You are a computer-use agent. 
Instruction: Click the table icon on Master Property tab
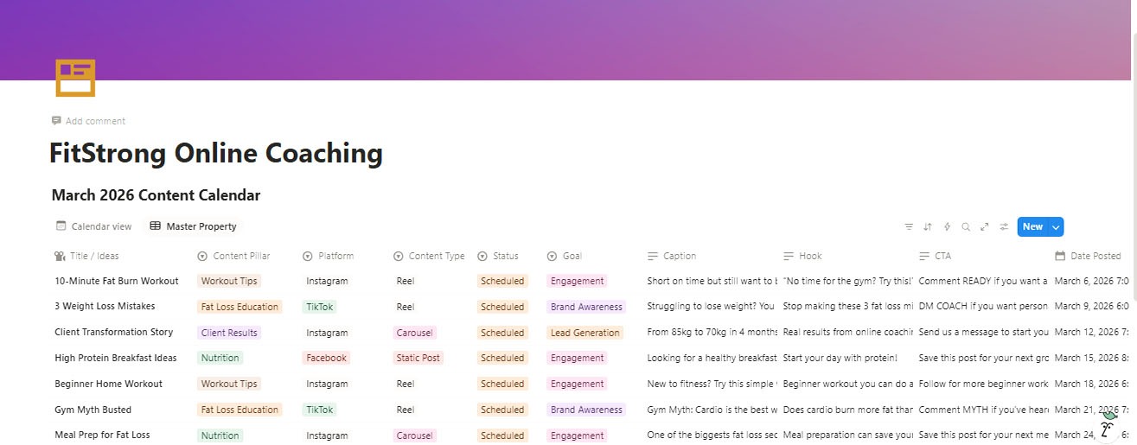155,226
